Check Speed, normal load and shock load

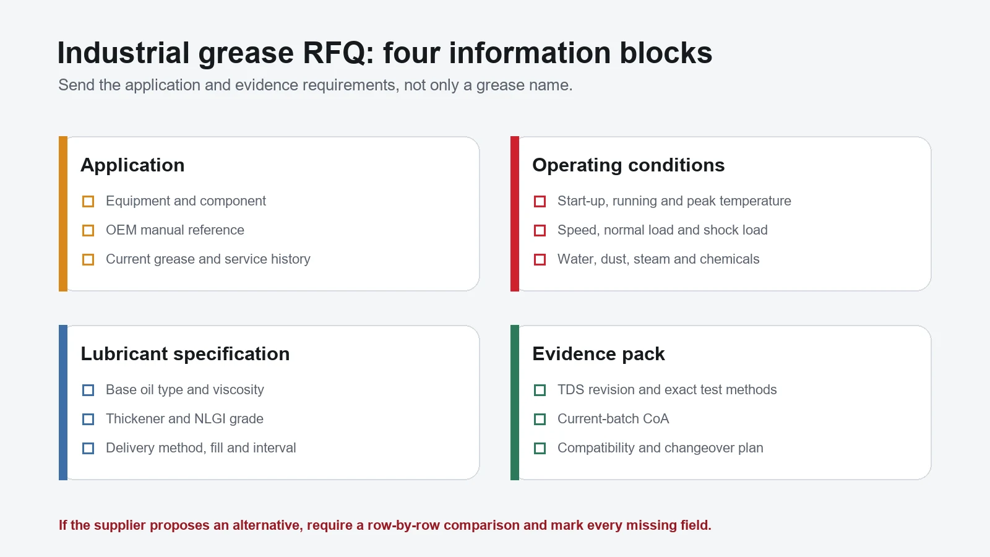tap(540, 231)
